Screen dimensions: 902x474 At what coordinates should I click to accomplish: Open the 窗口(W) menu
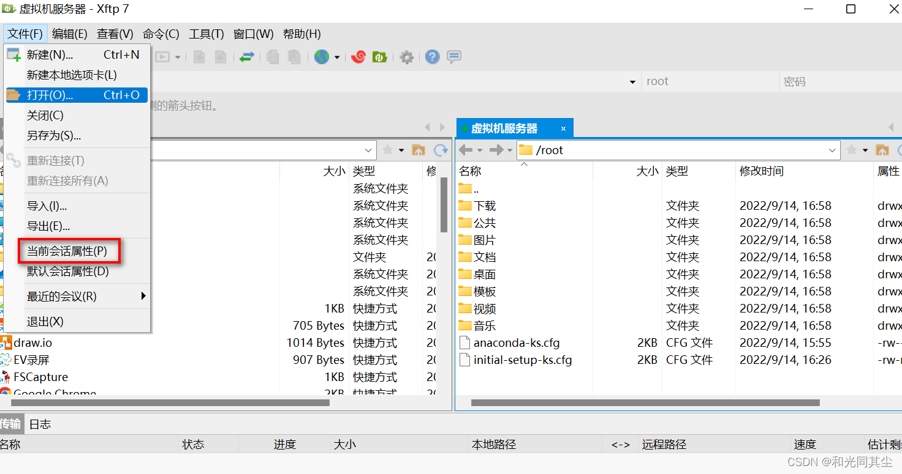[x=254, y=34]
